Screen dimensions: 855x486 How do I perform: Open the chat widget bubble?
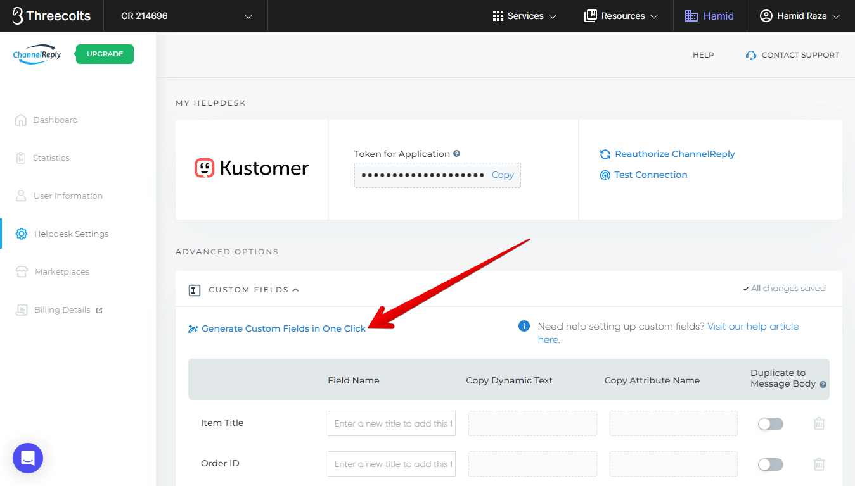[28, 458]
